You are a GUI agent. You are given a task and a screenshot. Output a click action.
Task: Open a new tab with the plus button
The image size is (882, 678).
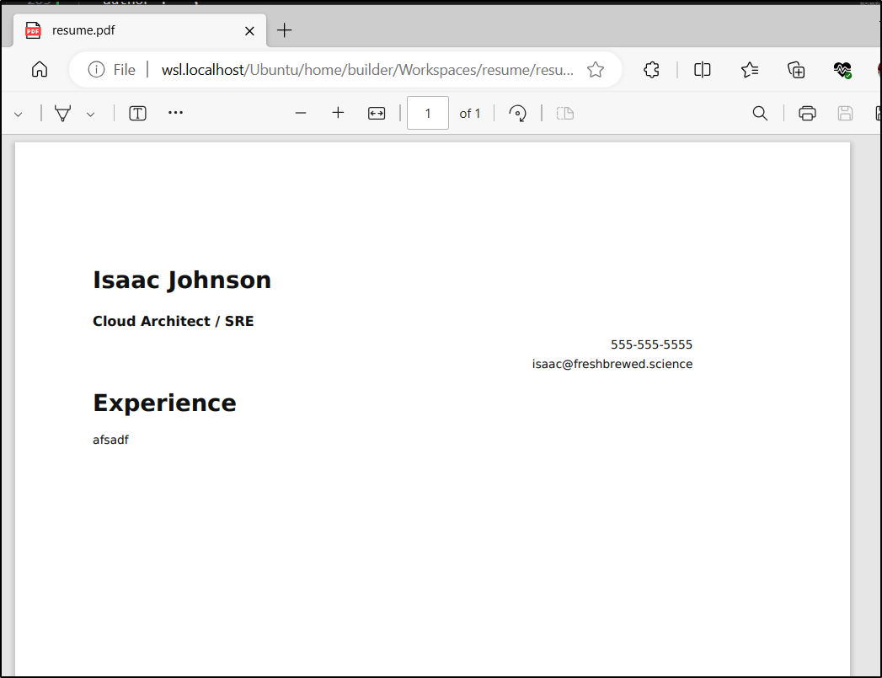point(285,30)
